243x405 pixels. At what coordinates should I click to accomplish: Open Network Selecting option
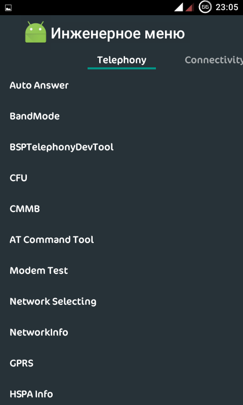pos(121,301)
